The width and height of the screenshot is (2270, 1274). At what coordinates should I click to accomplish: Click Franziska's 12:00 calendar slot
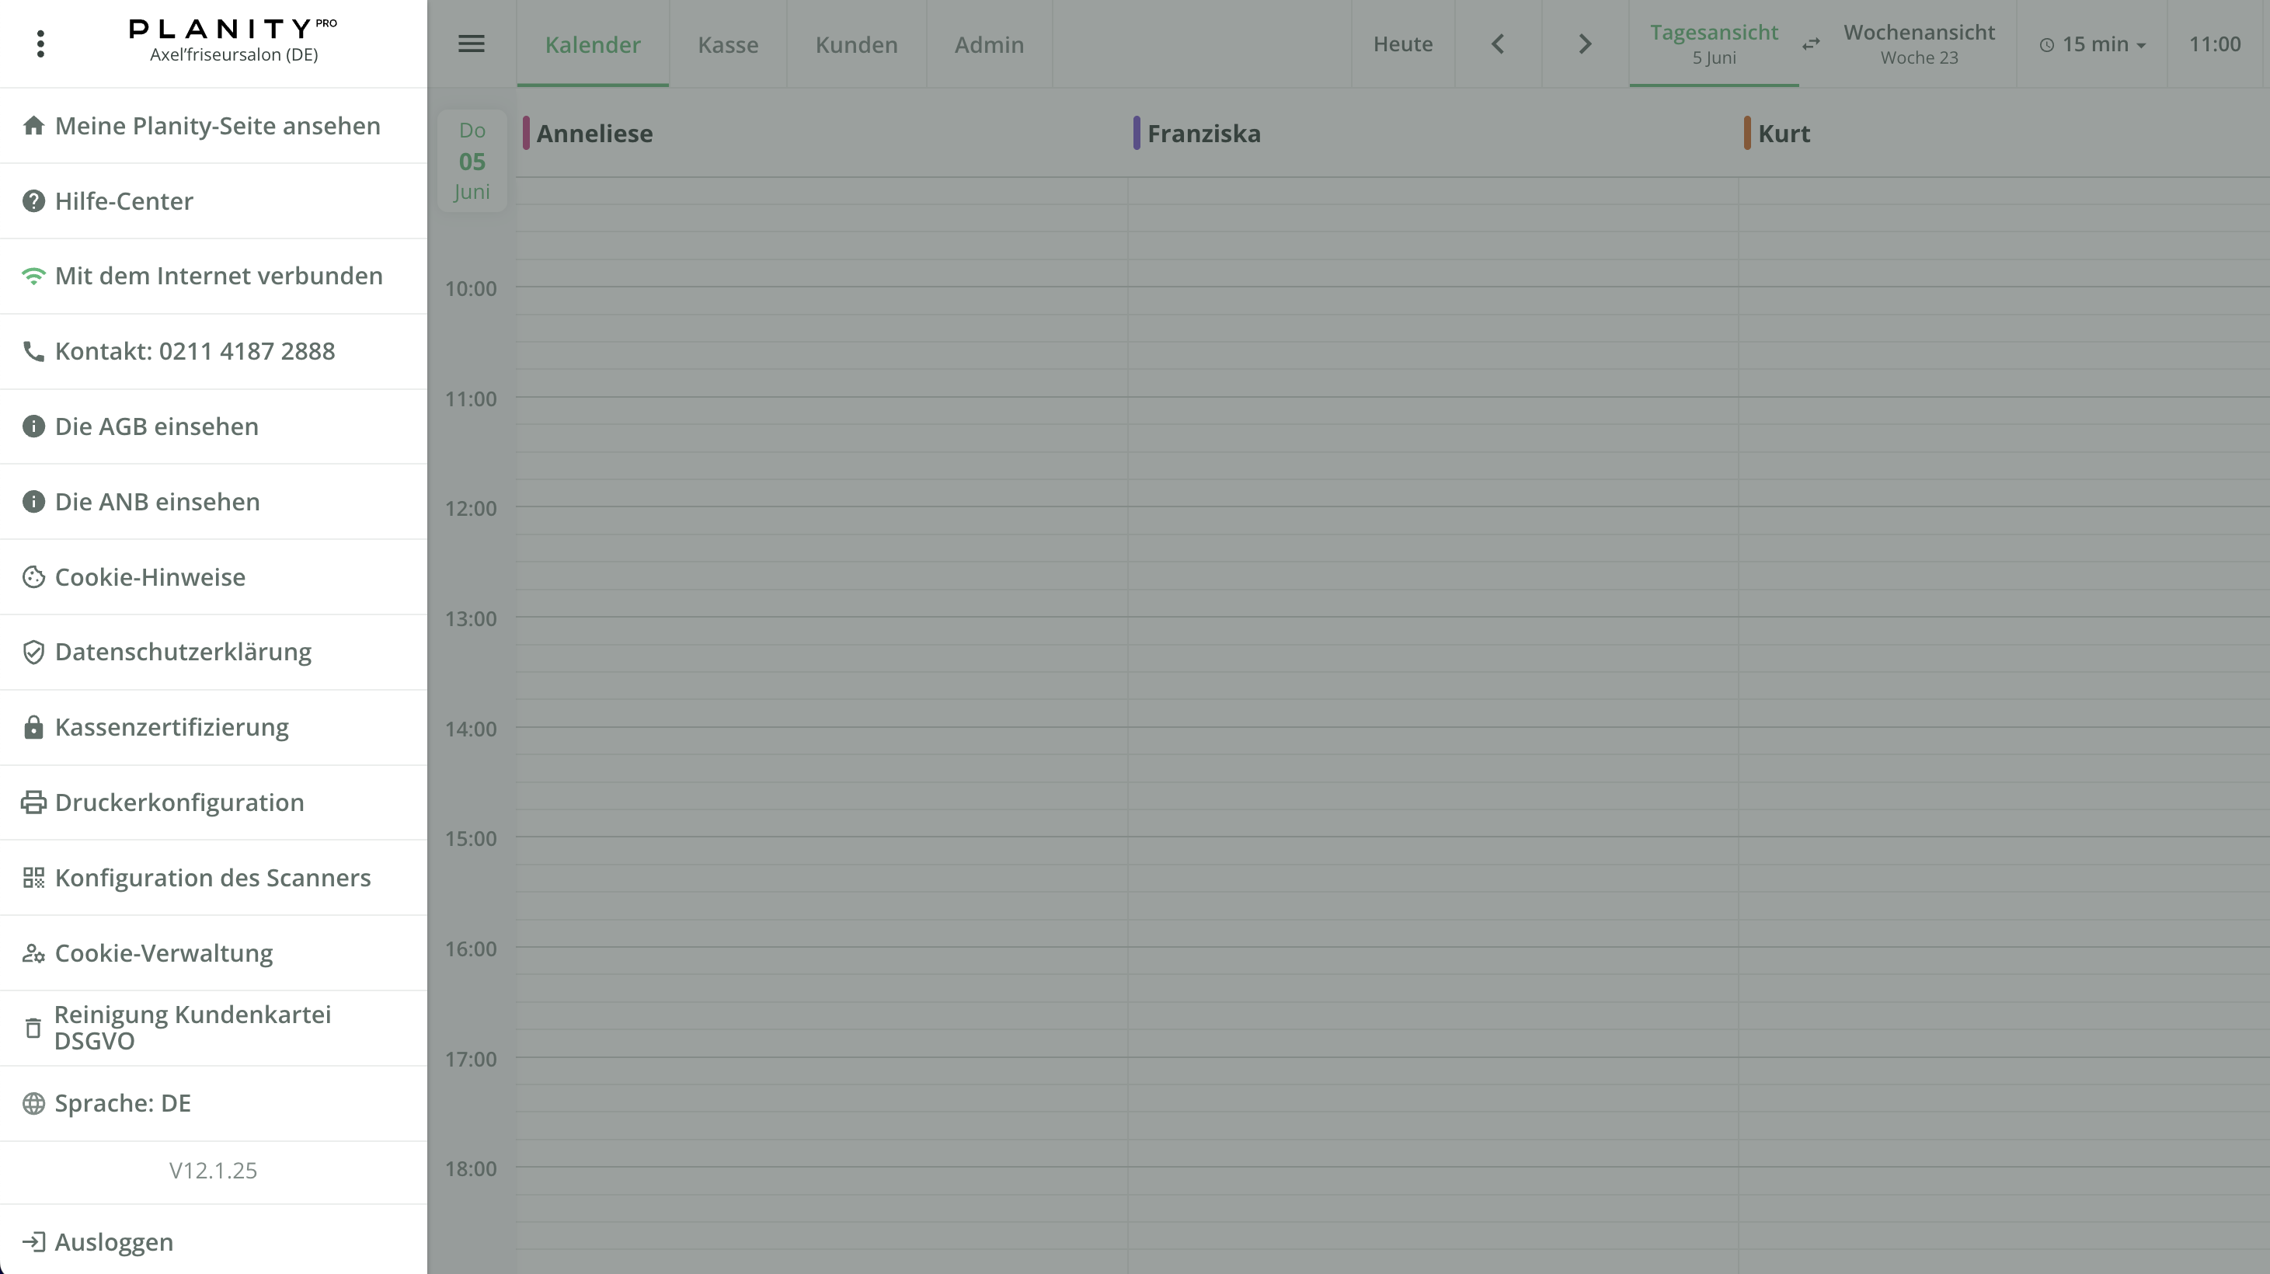coord(1432,520)
